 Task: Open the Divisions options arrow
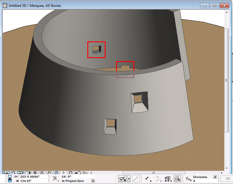[x=215, y=177]
